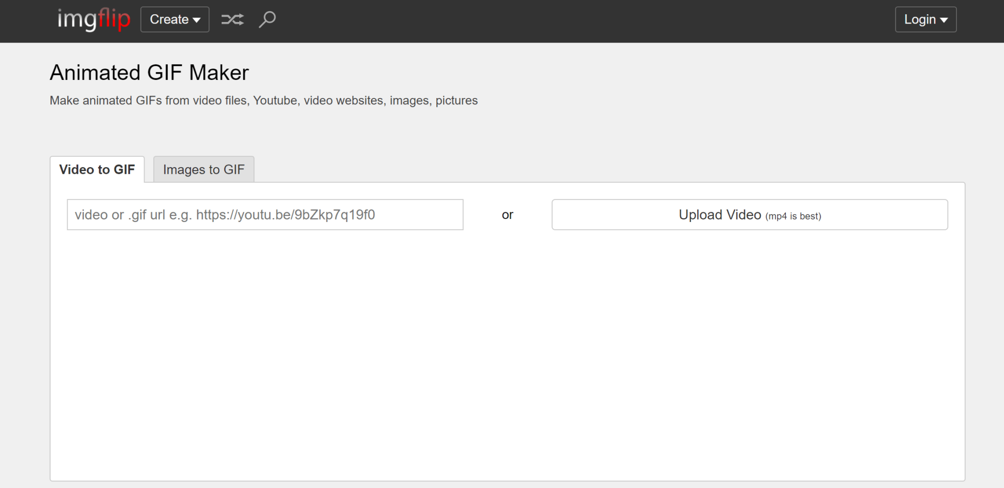Switch to the Images to GIF tab
Image resolution: width=1004 pixels, height=488 pixels.
tap(203, 170)
